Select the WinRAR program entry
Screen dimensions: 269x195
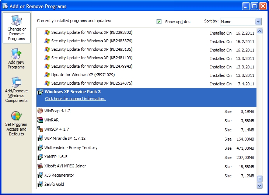coord(146,120)
